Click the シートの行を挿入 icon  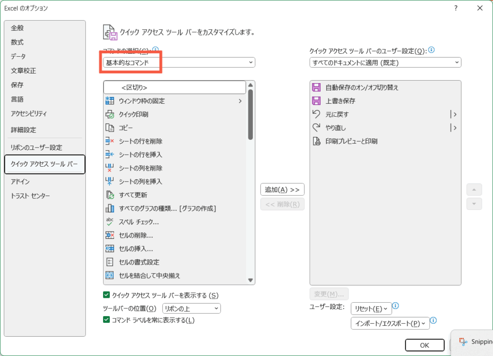point(110,155)
